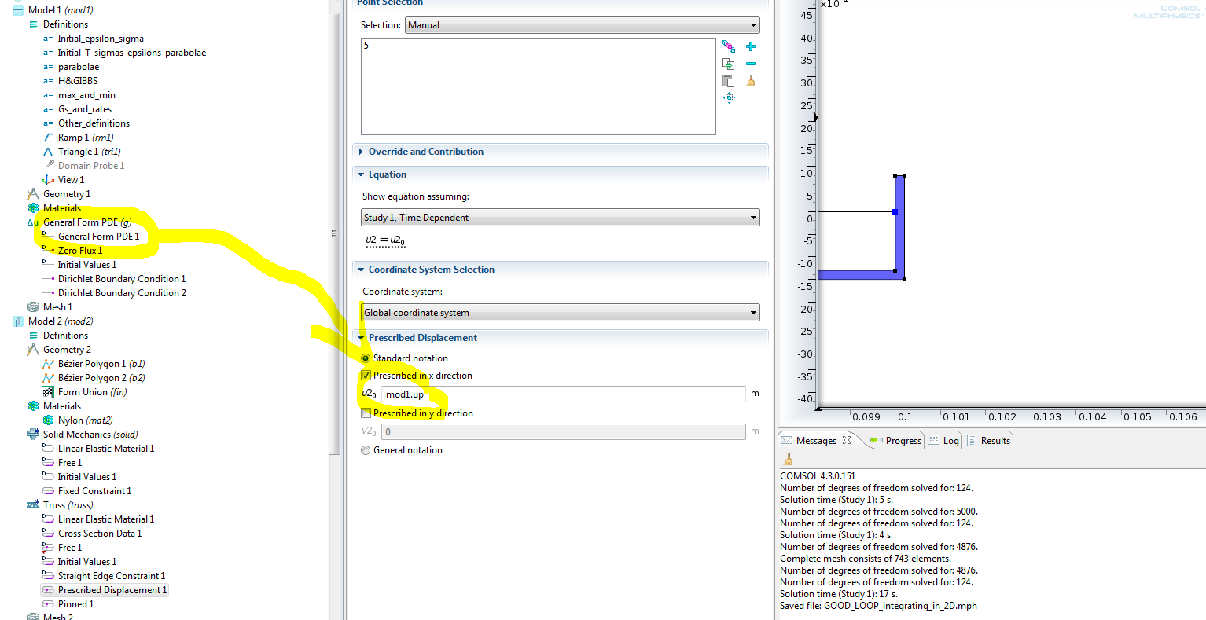Clear messages with the broom icon

click(x=788, y=460)
